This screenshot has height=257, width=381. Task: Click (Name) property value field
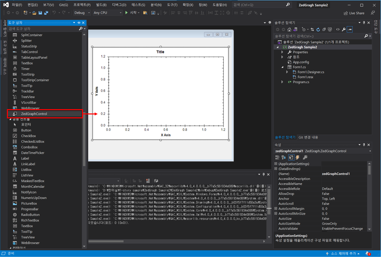[x=344, y=174]
